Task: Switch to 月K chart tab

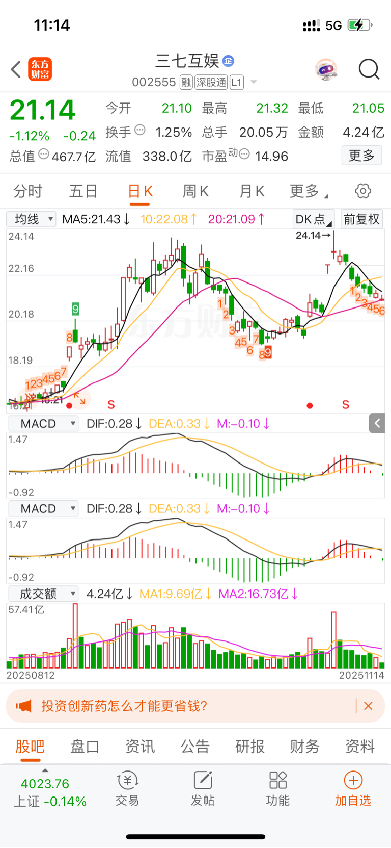Action: coord(252,191)
